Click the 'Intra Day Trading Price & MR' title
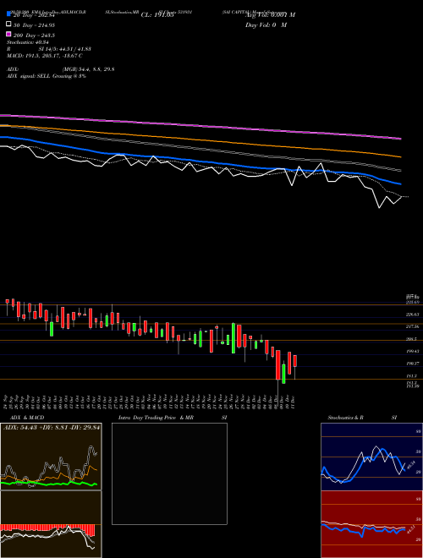 (x=156, y=418)
